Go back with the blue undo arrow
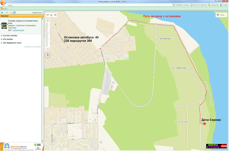 coord(2,13)
